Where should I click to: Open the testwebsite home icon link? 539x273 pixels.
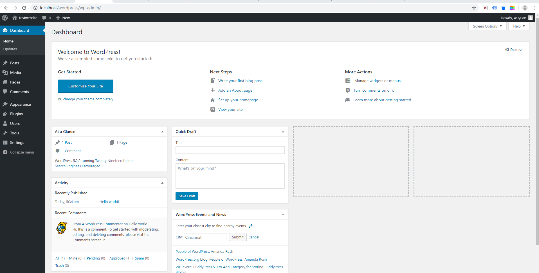pyautogui.click(x=15, y=18)
